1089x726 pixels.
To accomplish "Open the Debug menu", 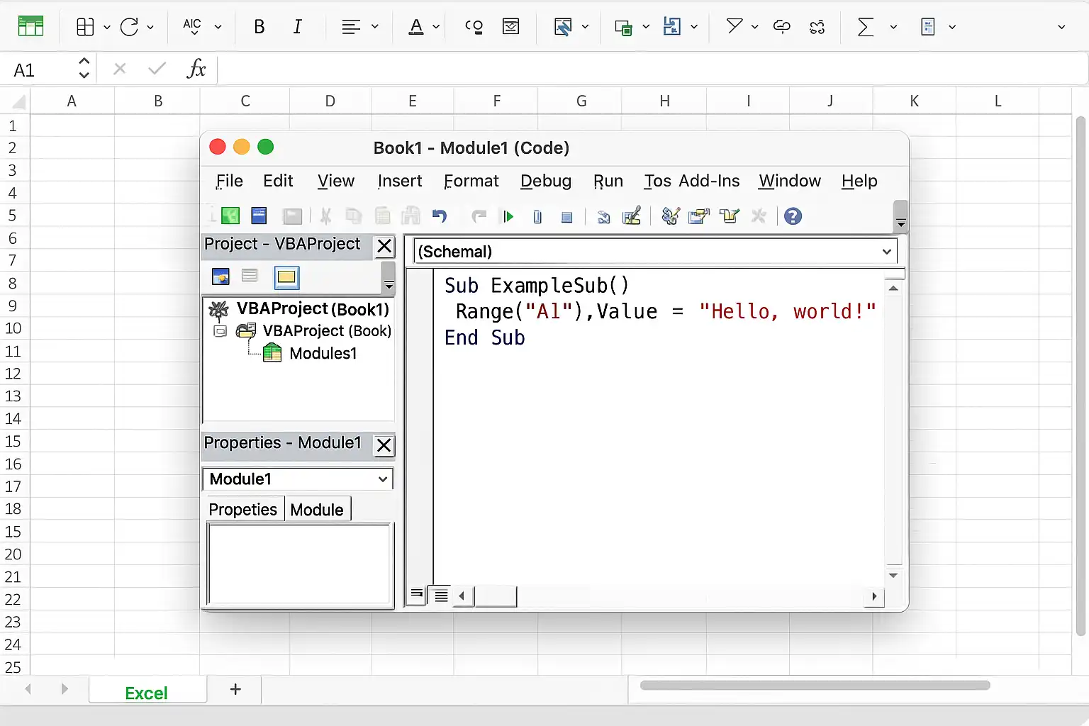I will [546, 181].
